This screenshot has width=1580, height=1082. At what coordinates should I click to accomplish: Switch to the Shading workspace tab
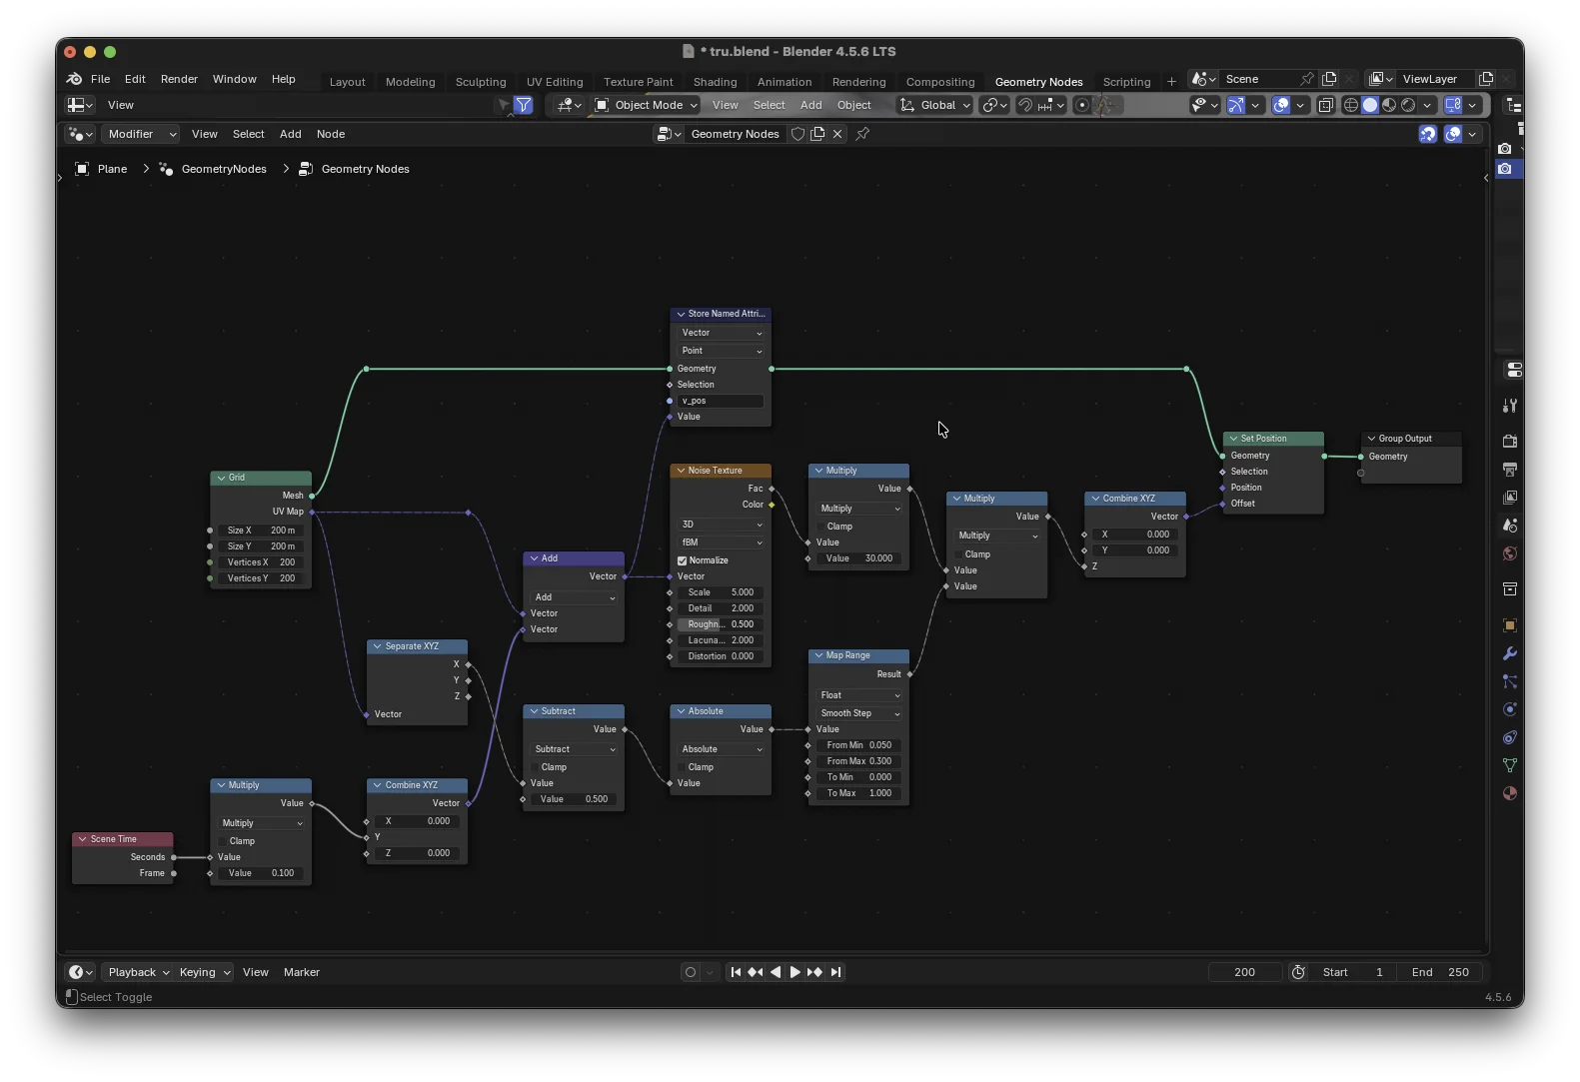715,82
